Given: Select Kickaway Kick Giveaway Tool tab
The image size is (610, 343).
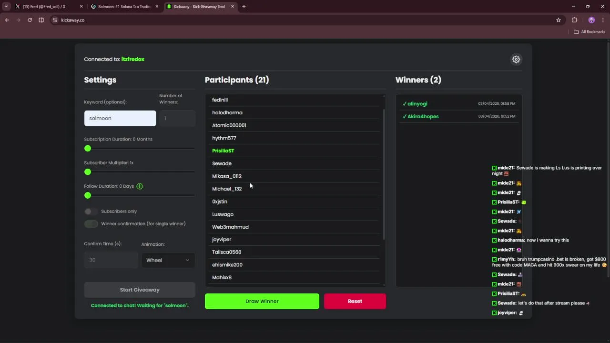Looking at the screenshot, I should click(x=200, y=7).
